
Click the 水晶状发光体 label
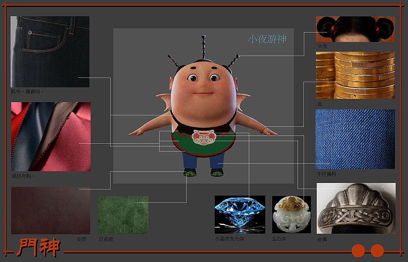[229, 239]
